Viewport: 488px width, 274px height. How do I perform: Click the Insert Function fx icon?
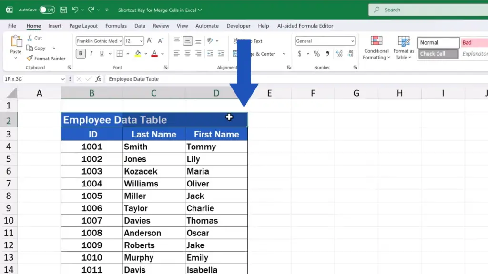pos(98,79)
